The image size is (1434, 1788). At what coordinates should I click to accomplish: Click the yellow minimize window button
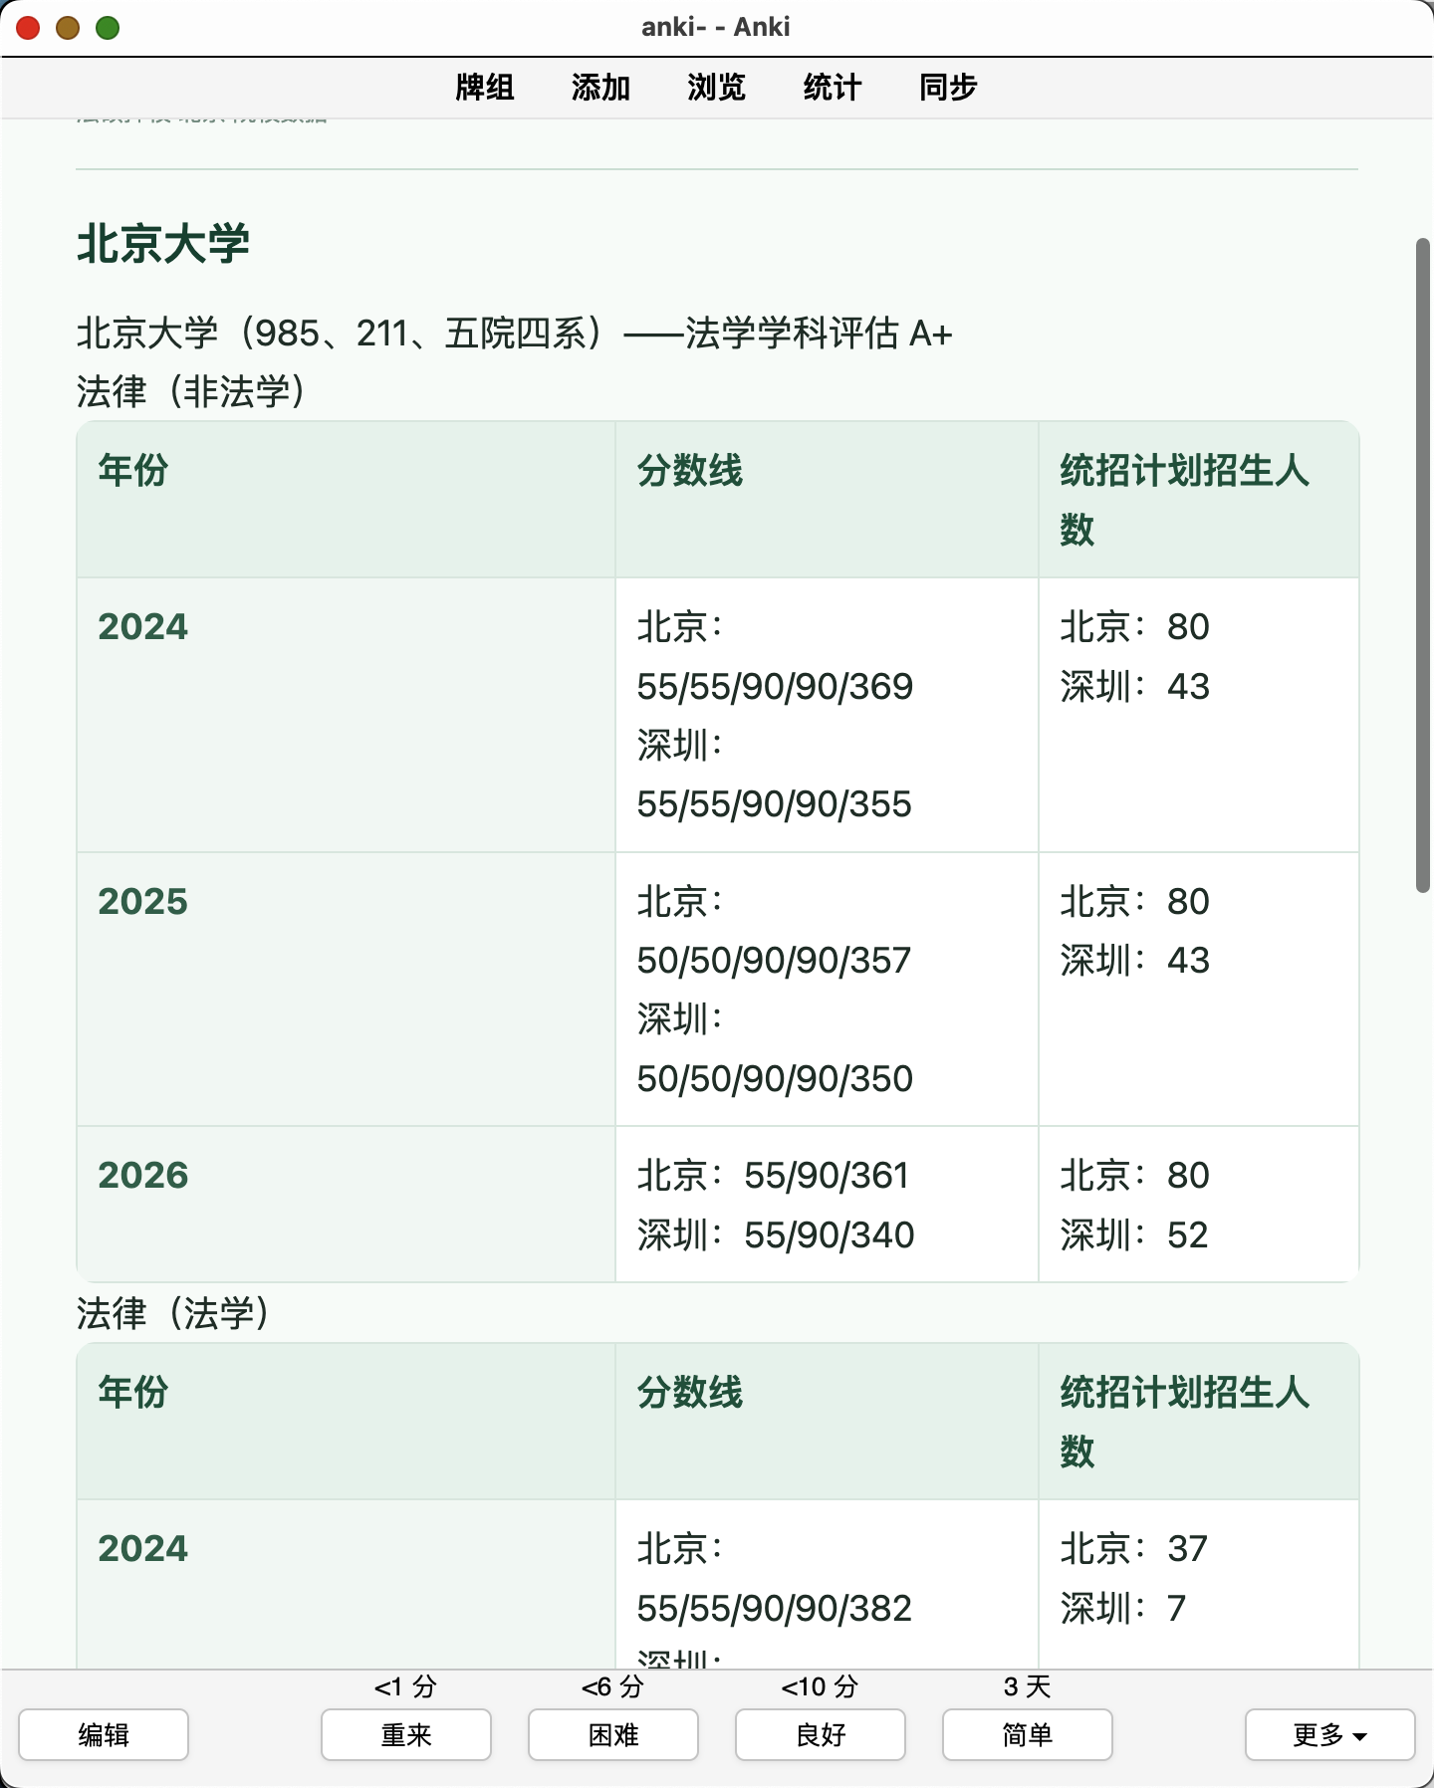tap(68, 28)
